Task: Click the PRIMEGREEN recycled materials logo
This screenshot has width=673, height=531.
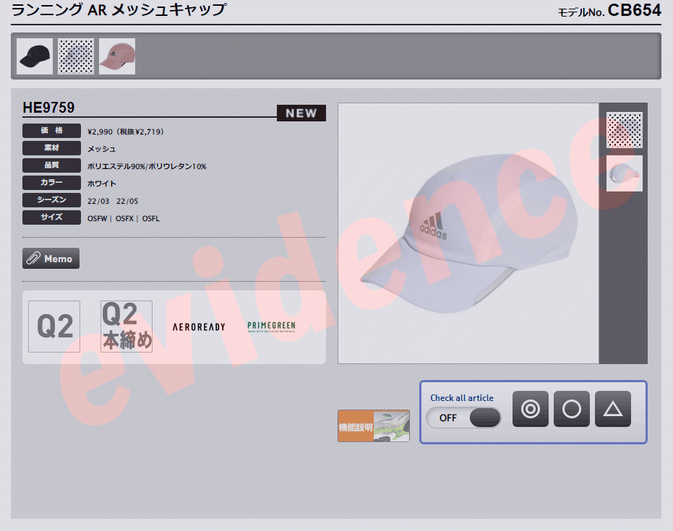Action: click(x=271, y=327)
